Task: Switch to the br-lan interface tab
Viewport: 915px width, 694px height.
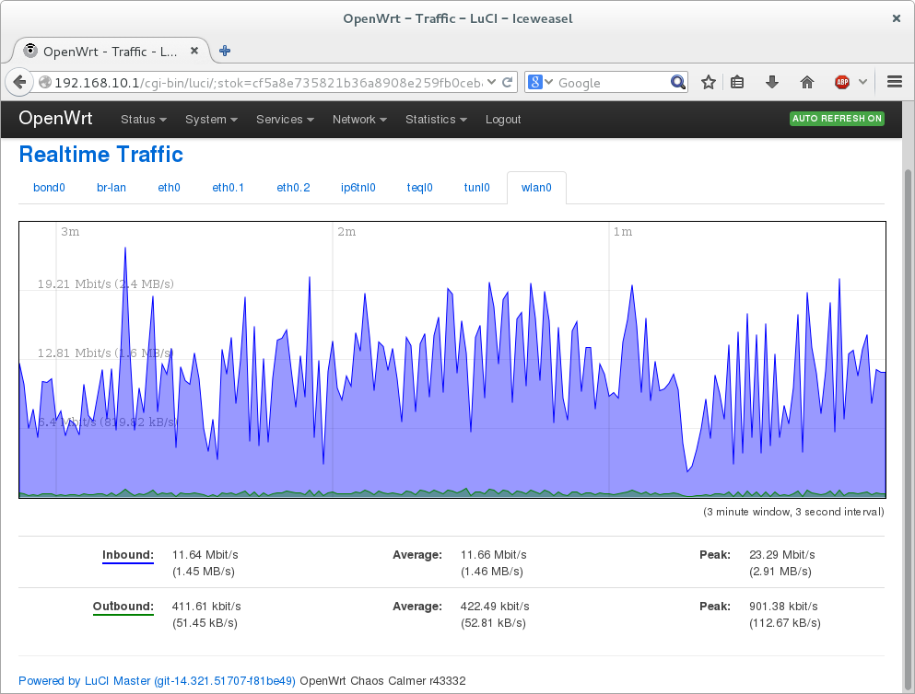Action: pos(111,188)
